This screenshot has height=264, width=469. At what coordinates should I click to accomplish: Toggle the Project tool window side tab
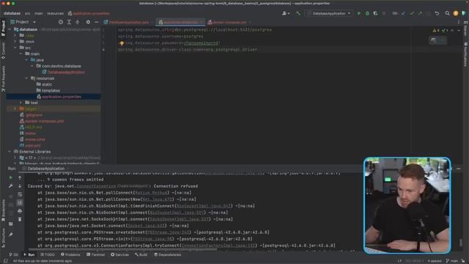tap(3, 28)
